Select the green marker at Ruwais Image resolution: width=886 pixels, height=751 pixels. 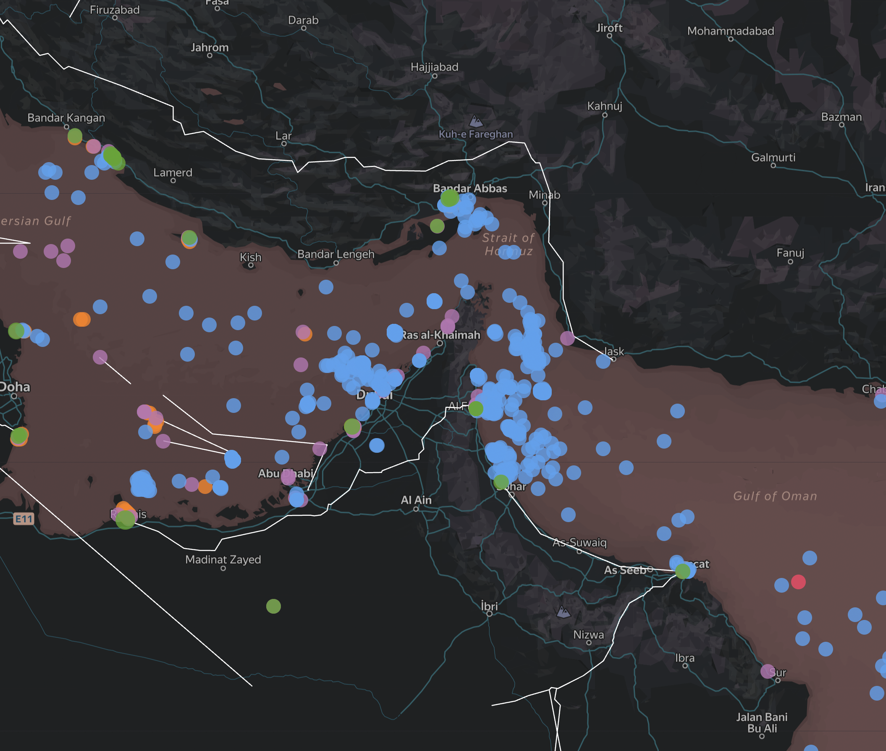[x=125, y=520]
